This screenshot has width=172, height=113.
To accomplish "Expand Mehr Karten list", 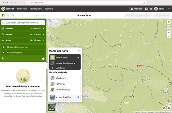I will [x=65, y=68].
